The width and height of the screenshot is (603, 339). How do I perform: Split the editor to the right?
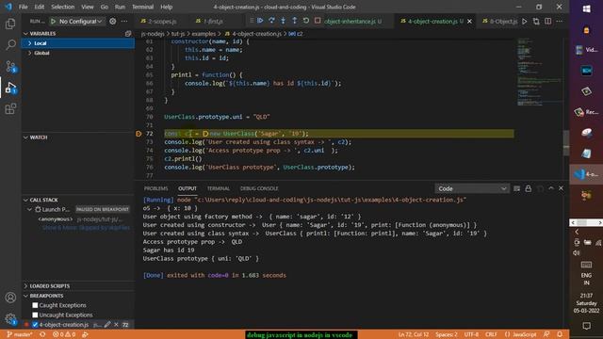click(x=548, y=21)
